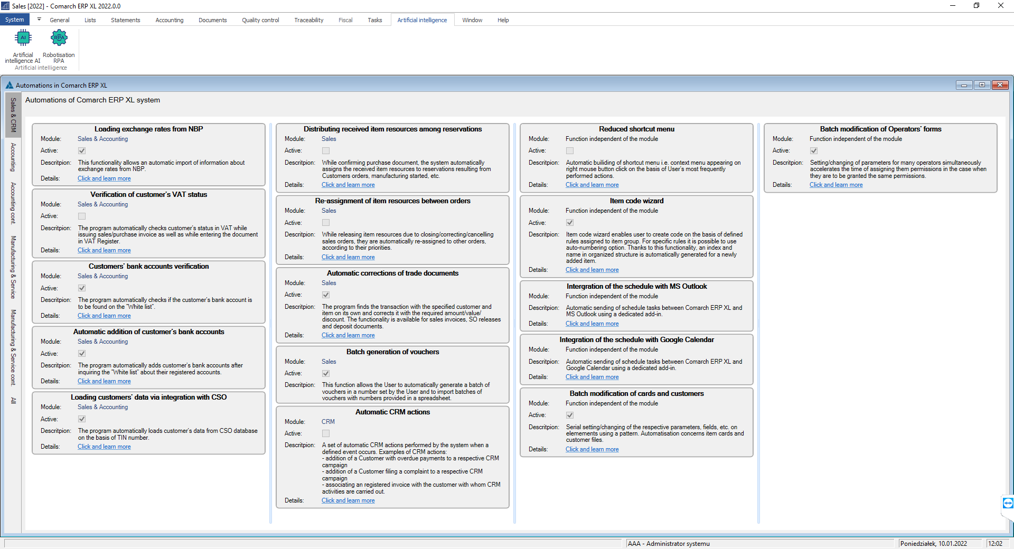This screenshot has width=1014, height=549.
Task: Open the Documents ribbon tab
Action: (x=213, y=20)
